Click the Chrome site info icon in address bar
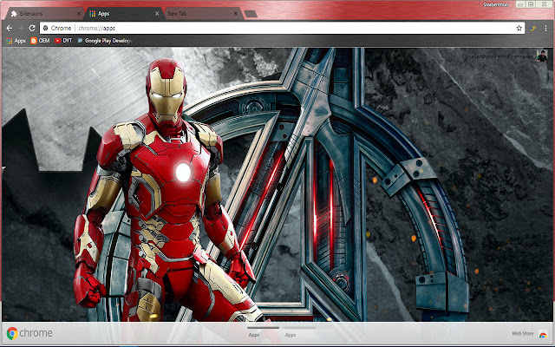 tap(45, 28)
